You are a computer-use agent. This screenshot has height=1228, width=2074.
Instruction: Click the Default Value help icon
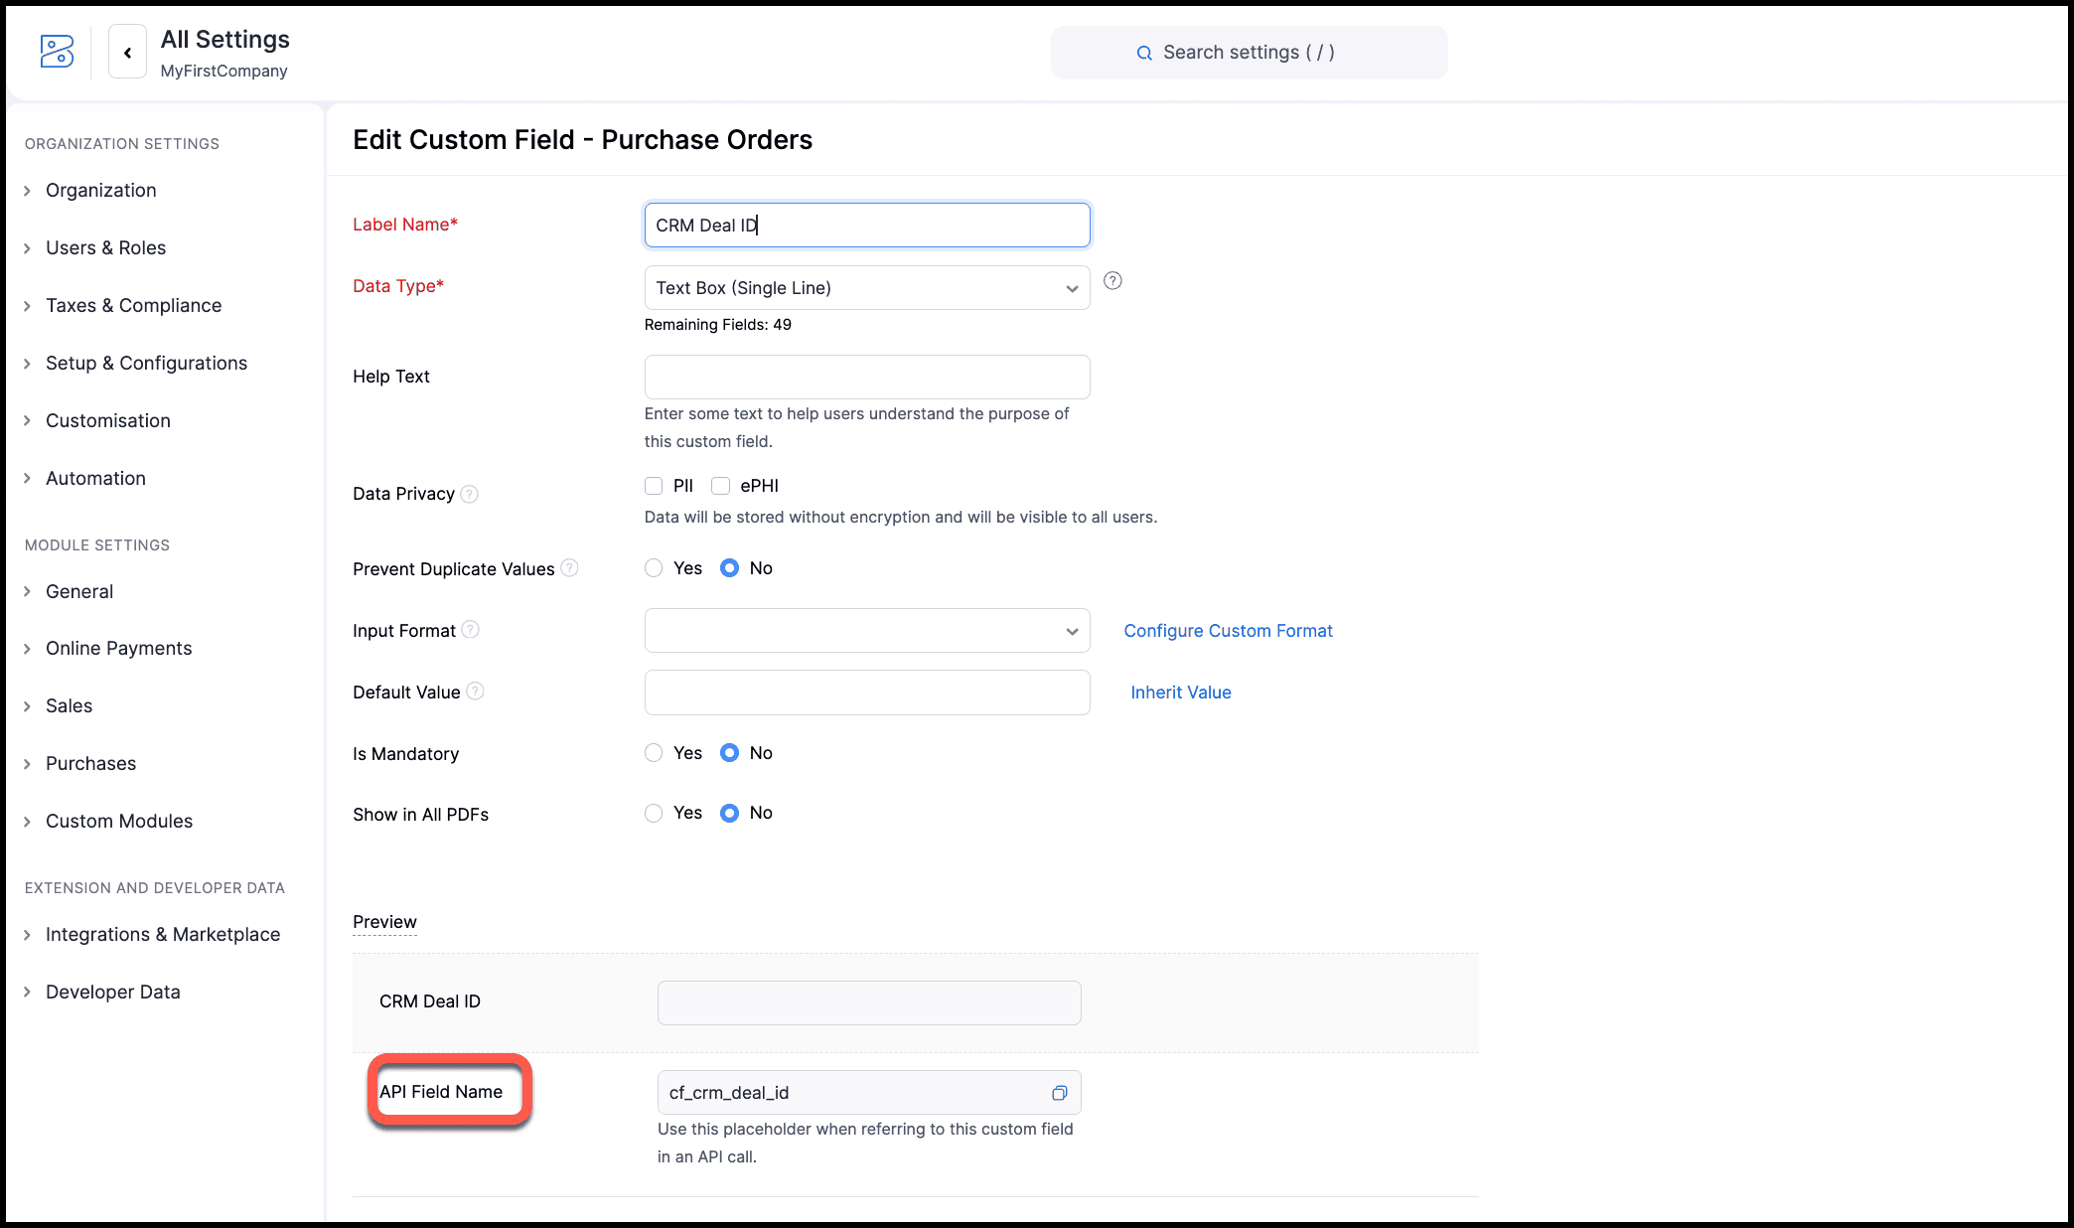(475, 691)
